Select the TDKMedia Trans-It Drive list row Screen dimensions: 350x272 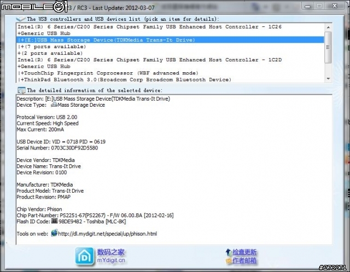pyautogui.click(x=170, y=40)
